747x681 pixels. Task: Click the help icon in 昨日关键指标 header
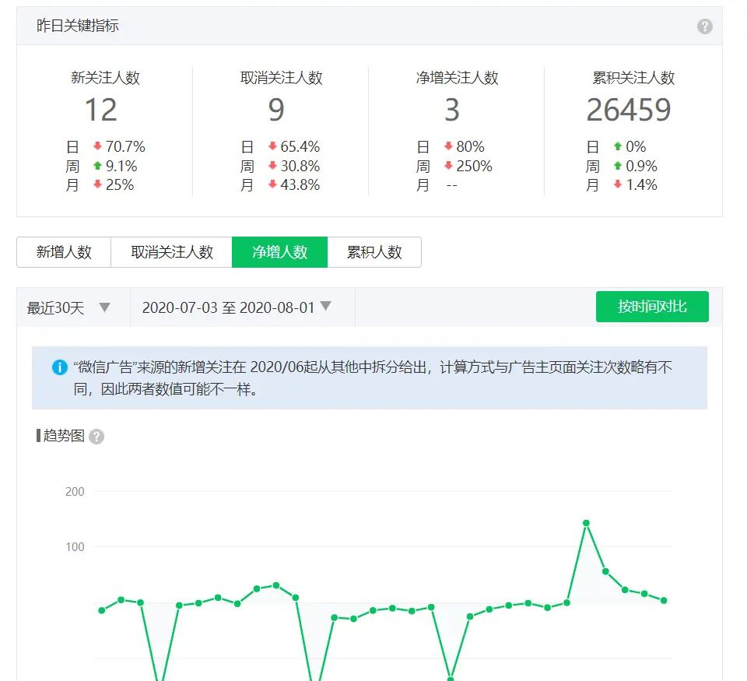coord(705,26)
